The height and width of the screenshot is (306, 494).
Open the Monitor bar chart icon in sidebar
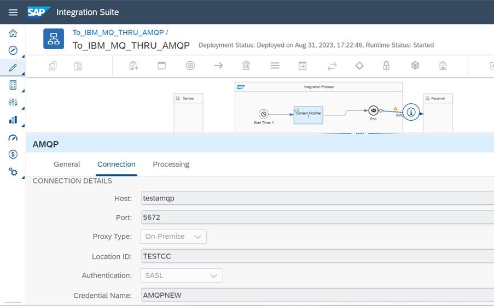pos(13,120)
